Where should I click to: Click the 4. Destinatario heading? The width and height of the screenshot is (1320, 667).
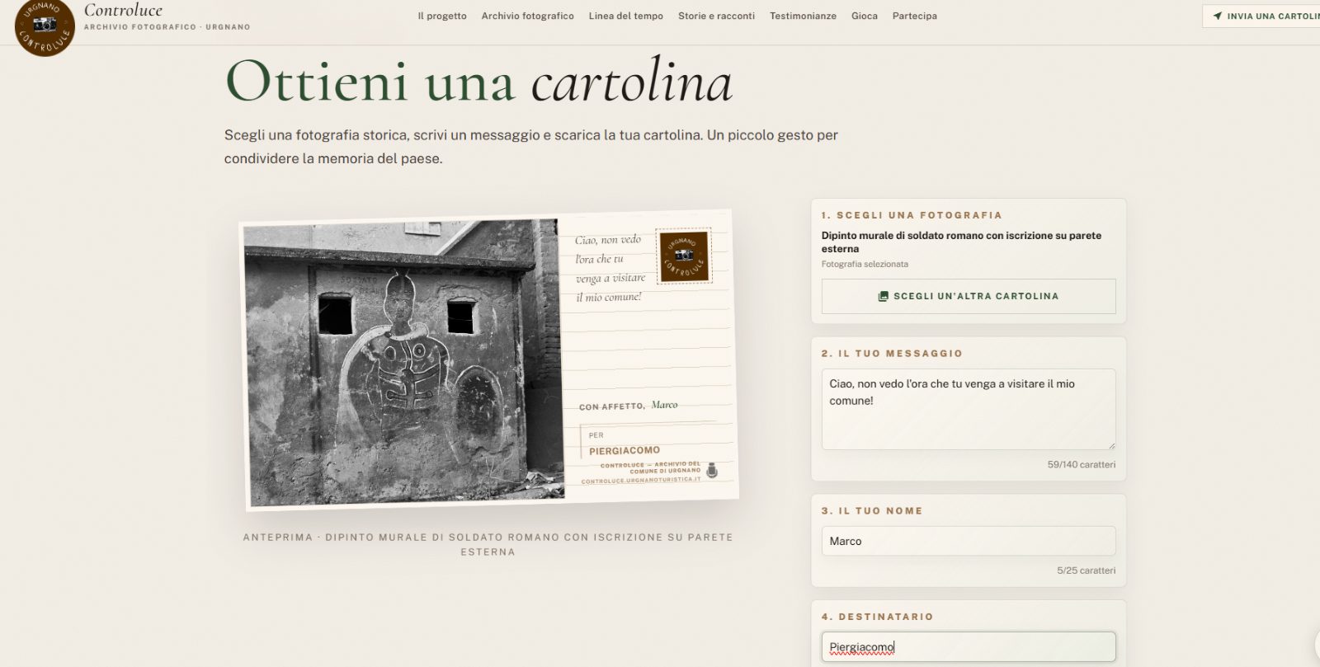click(877, 617)
